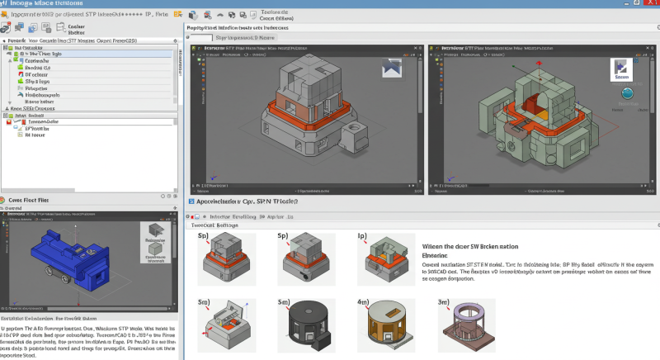Click the vertical scrollbar of the upper tree

pyautogui.click(x=175, y=78)
